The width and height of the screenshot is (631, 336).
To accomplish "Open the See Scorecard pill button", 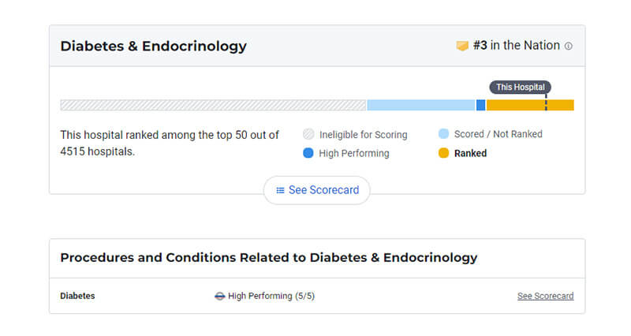I will (x=317, y=190).
